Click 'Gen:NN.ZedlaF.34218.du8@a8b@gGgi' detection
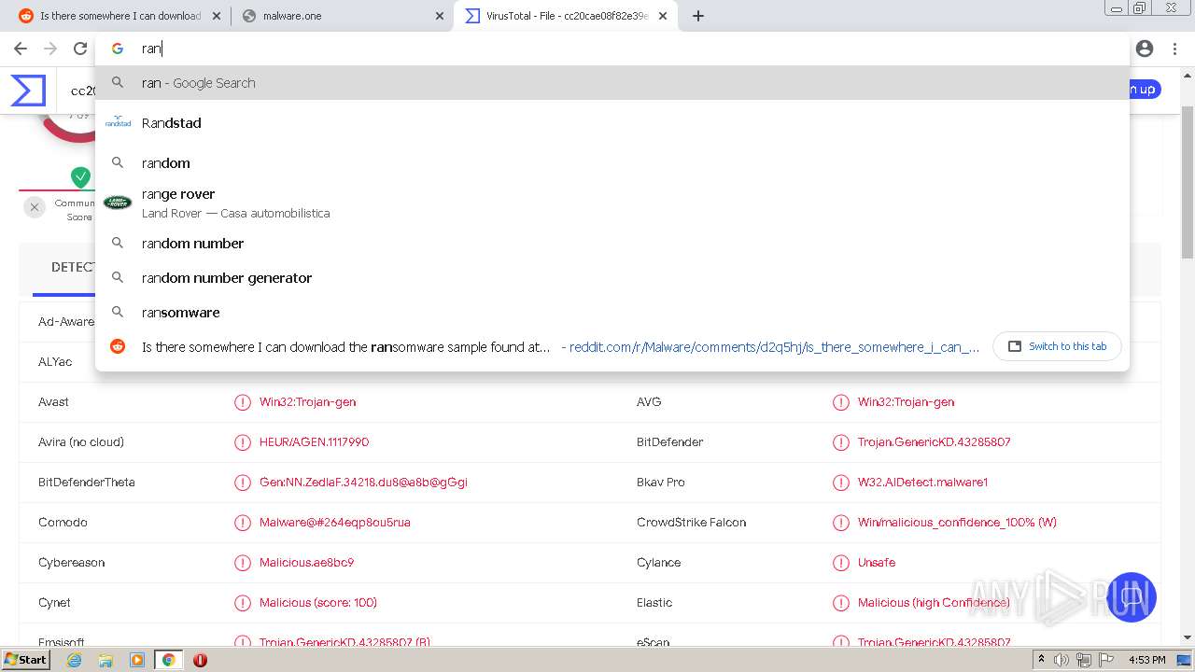Screen dimensions: 1195x672 (x=363, y=483)
